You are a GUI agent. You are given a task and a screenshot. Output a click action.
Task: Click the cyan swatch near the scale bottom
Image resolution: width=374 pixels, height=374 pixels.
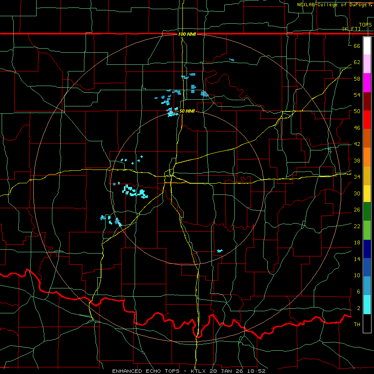[x=367, y=305]
